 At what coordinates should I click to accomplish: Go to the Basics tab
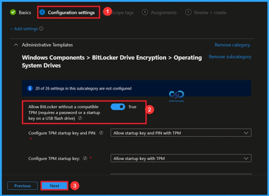coord(25,13)
